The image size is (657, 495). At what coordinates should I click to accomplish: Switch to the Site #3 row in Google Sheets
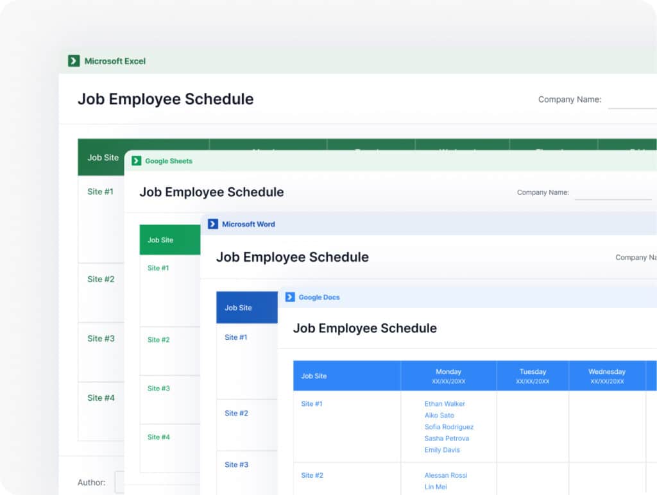158,388
